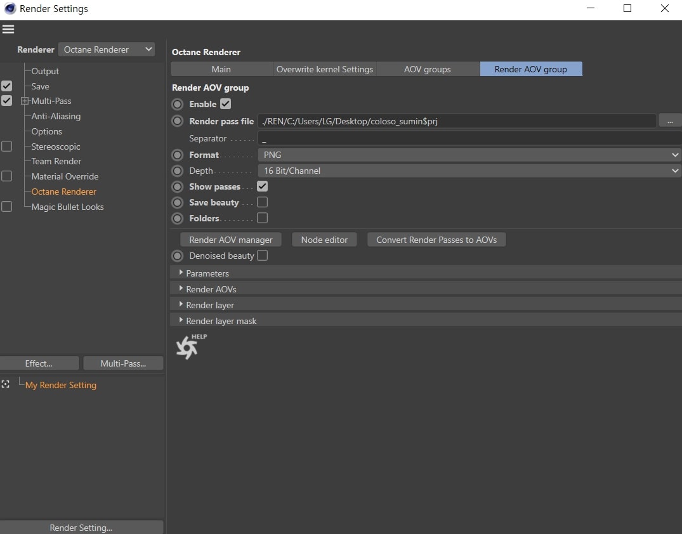Close the Render Settings window
The image size is (682, 534).
665,8
